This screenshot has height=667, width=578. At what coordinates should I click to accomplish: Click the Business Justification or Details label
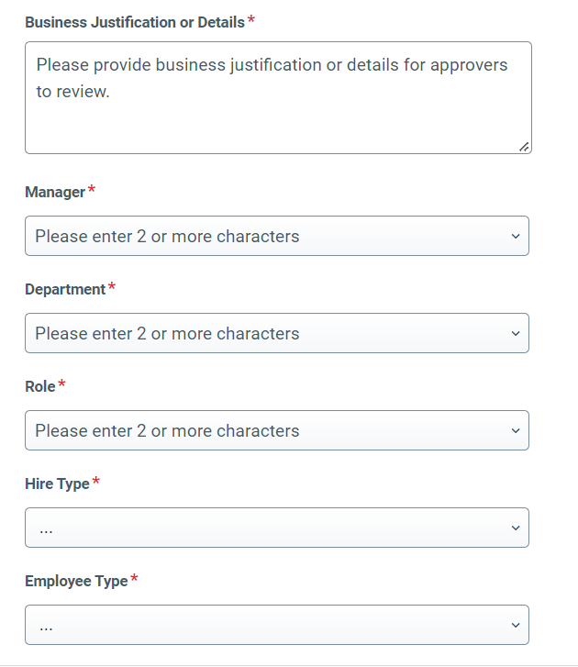(x=135, y=22)
